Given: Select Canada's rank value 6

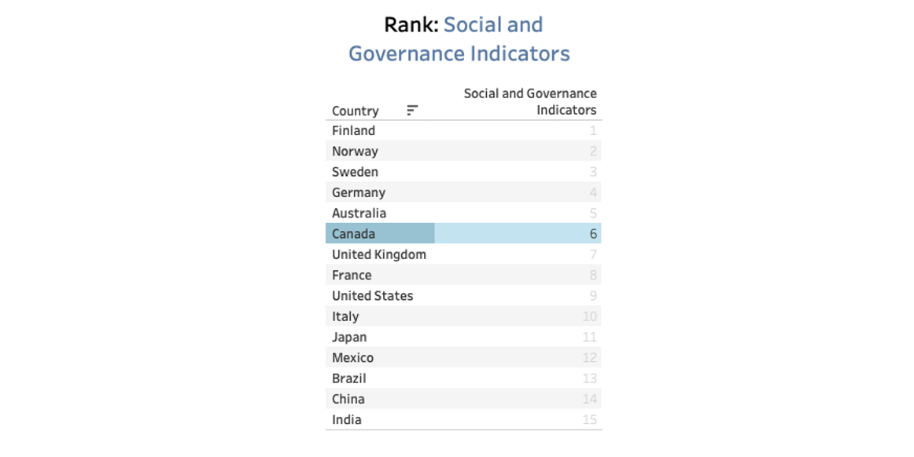Looking at the screenshot, I should pyautogui.click(x=593, y=233).
